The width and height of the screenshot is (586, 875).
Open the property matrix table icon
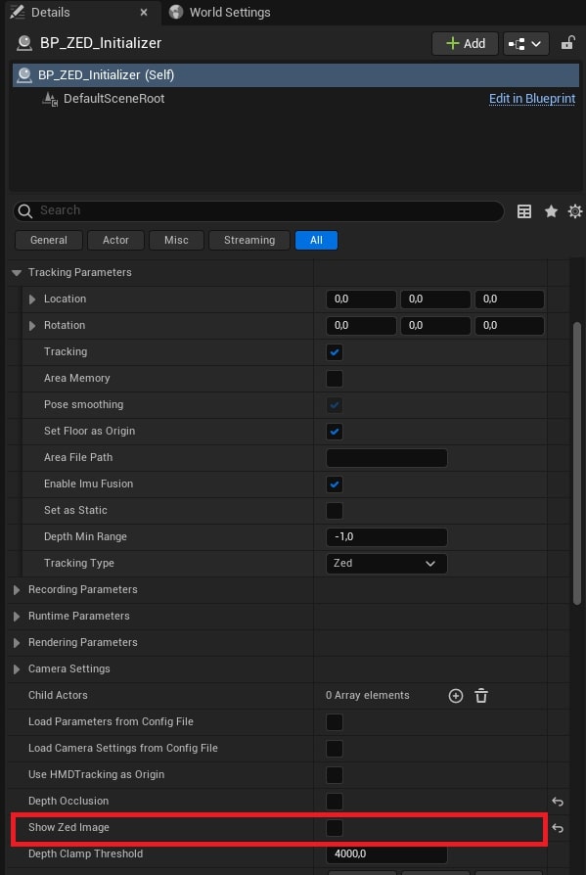(x=524, y=211)
